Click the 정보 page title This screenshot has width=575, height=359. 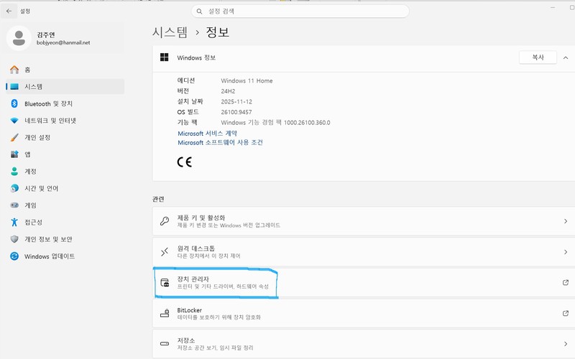click(218, 32)
